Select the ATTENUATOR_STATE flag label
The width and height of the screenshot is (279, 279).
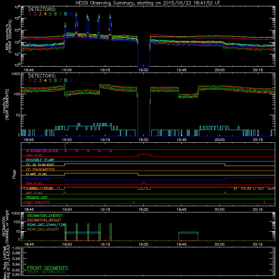[x=42, y=151]
